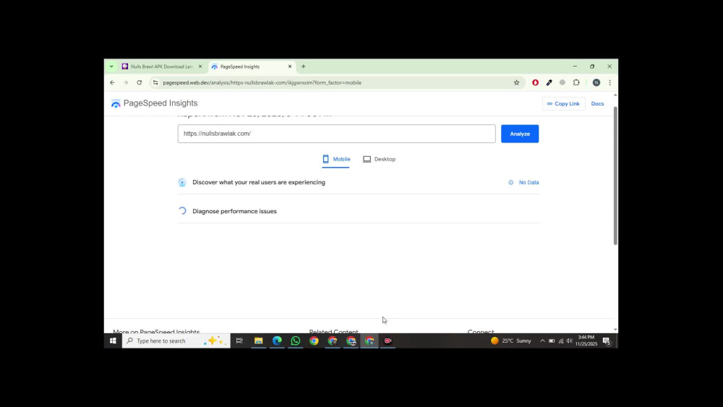Click 'Discover what your real users are experiencing'
The height and width of the screenshot is (407, 723).
[259, 182]
